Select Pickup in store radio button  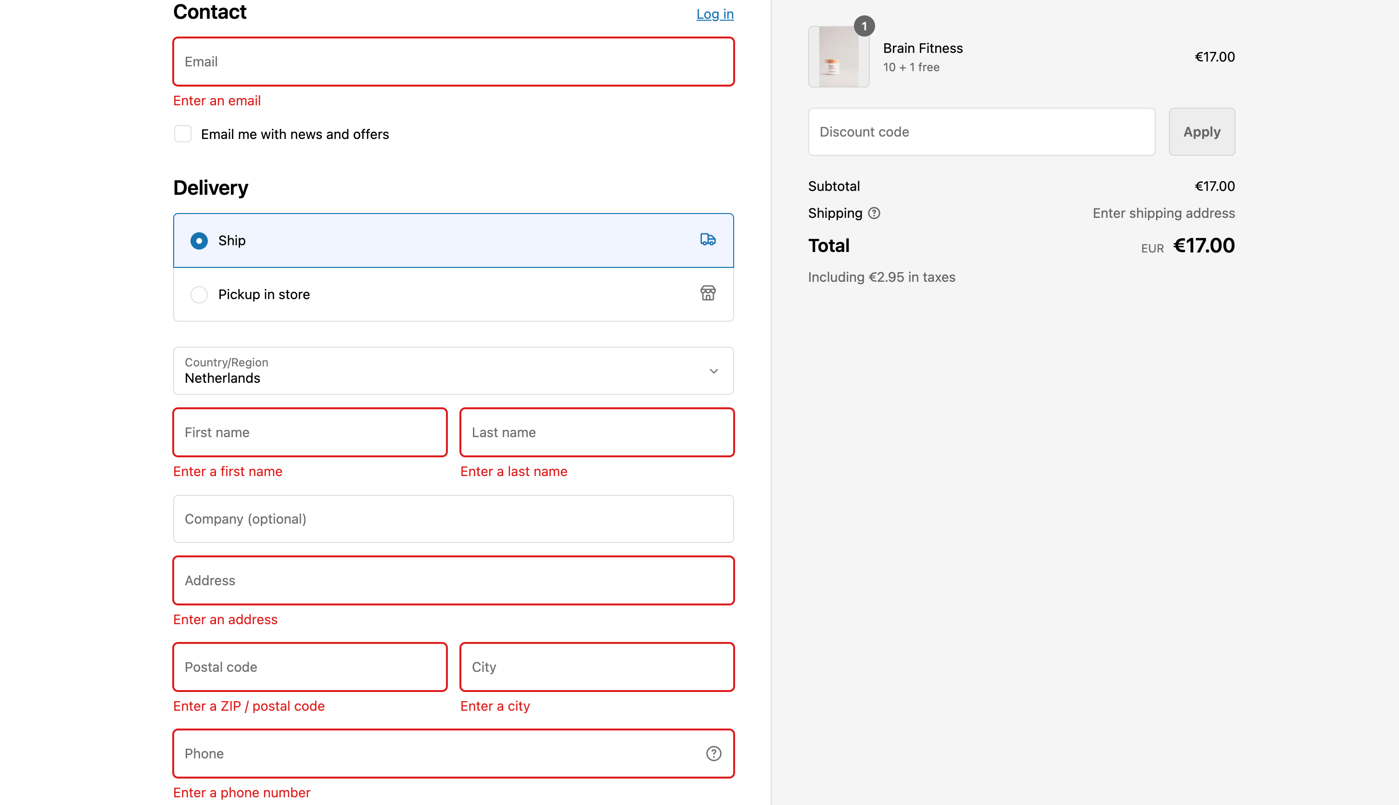point(199,295)
